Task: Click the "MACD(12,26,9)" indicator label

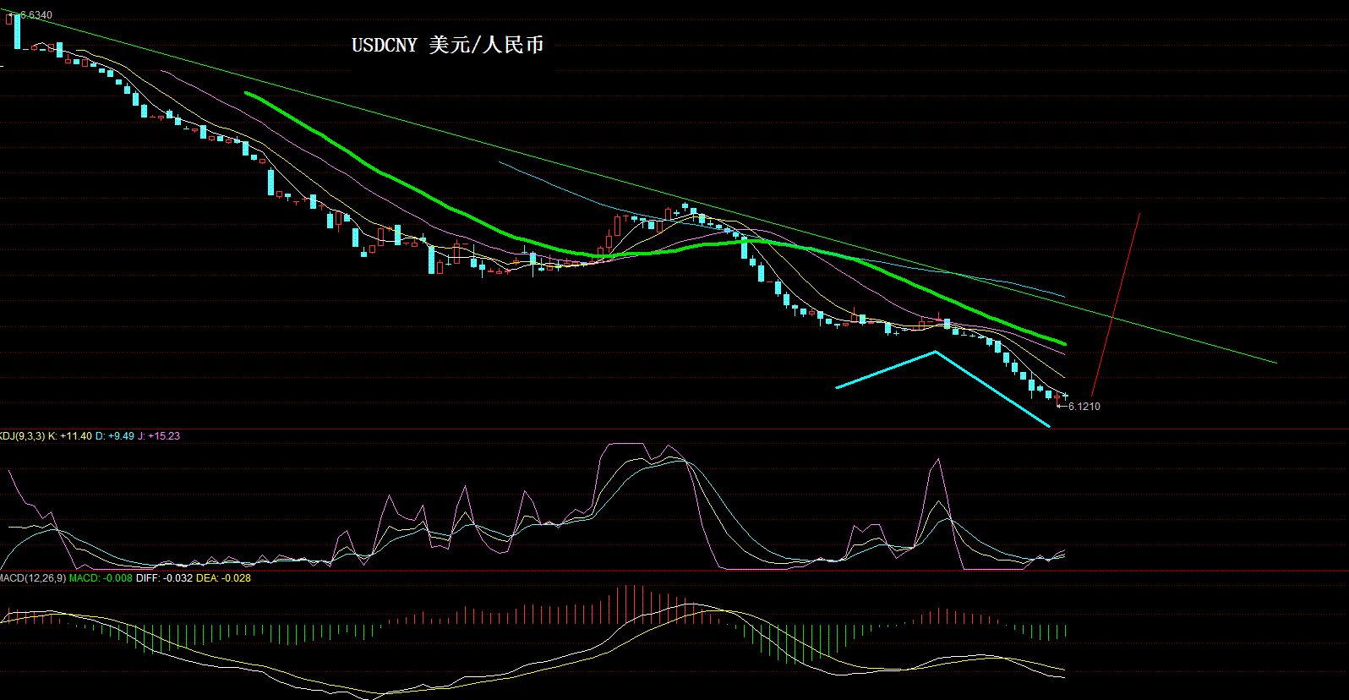Action: point(32,578)
